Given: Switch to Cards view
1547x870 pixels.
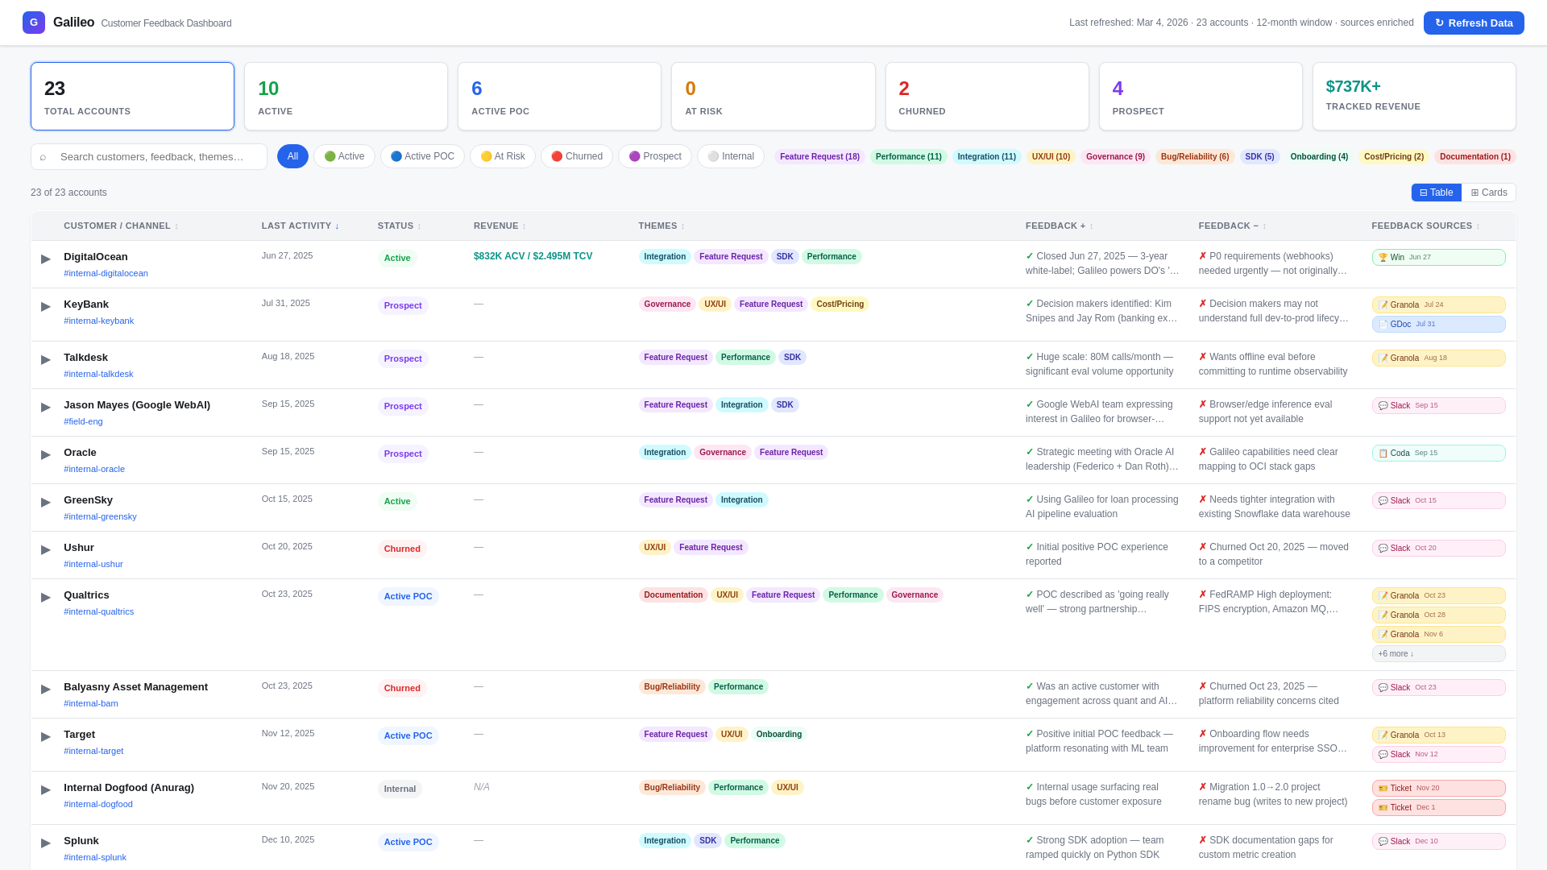Looking at the screenshot, I should pyautogui.click(x=1488, y=193).
